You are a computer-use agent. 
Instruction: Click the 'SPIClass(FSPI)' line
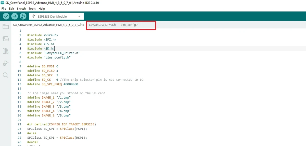click(x=57, y=129)
